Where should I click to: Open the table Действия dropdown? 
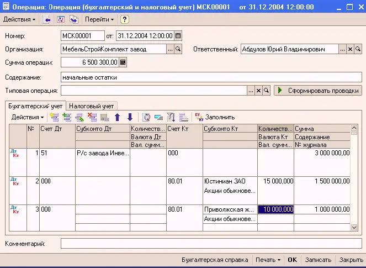click(27, 117)
